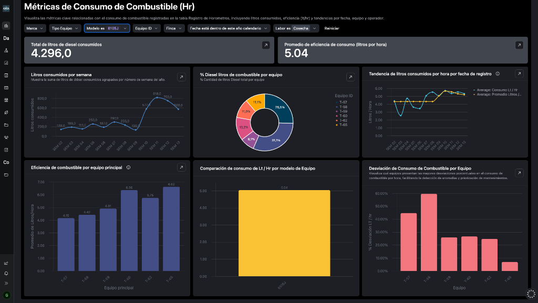
Task: Click the circular loading icon at bottom right
Action: tap(531, 294)
